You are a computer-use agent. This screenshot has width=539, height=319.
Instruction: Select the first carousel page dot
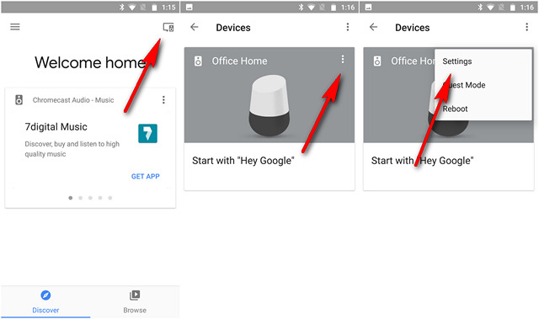(71, 198)
